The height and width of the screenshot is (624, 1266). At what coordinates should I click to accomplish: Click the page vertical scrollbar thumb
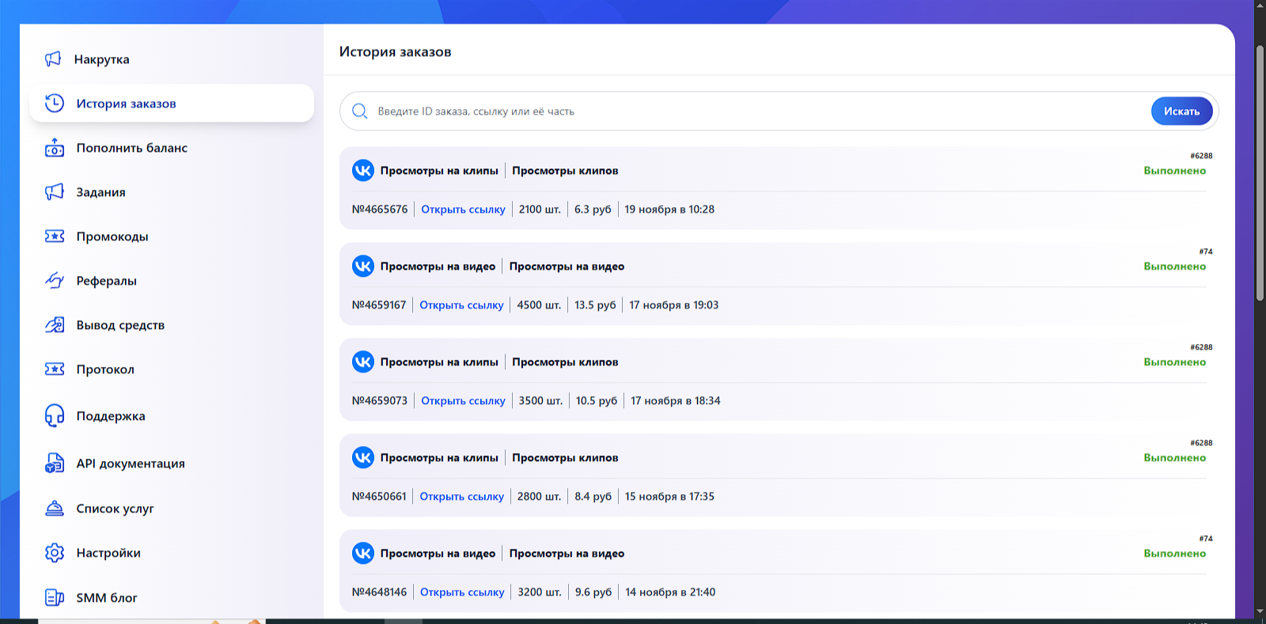pyautogui.click(x=1260, y=174)
